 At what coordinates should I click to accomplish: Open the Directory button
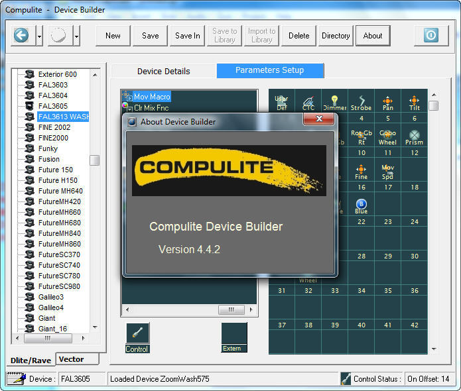coord(336,36)
